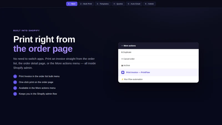Click checkmark beside Available in More actions
Image resolution: width=222 pixels, height=125 pixels.
15,88
